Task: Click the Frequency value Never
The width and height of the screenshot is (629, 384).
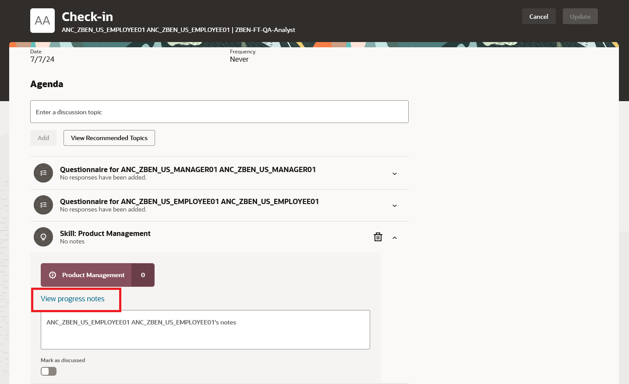Action: (239, 59)
